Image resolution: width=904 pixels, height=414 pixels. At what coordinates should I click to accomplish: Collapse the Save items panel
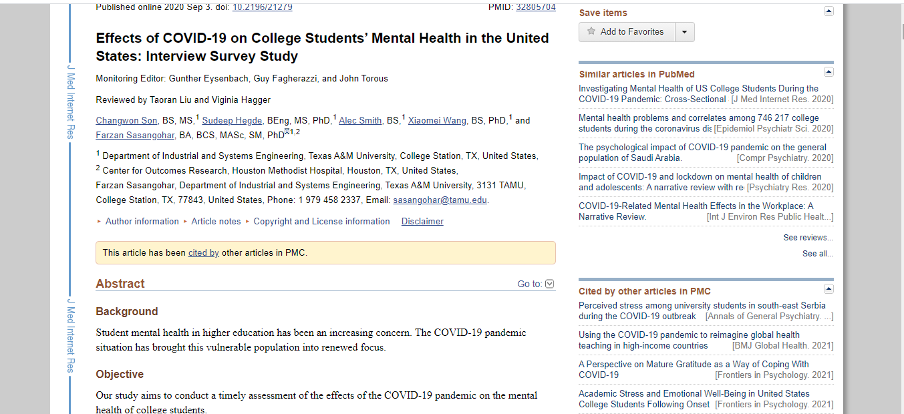[828, 11]
